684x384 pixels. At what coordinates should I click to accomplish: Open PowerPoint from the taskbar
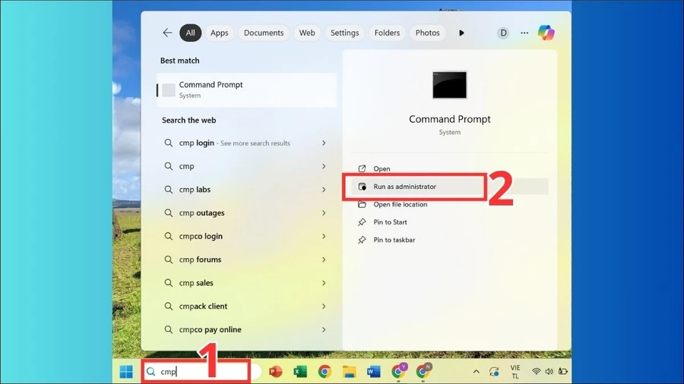pyautogui.click(x=275, y=371)
